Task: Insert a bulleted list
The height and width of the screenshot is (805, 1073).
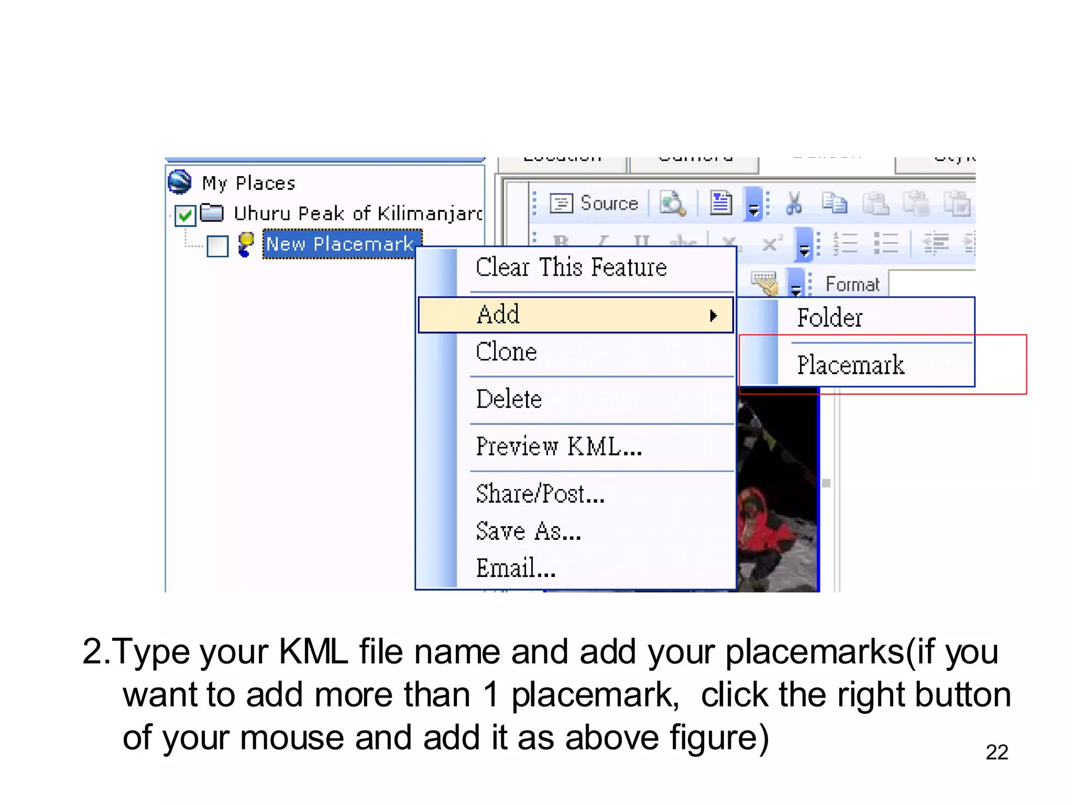Action: (886, 243)
